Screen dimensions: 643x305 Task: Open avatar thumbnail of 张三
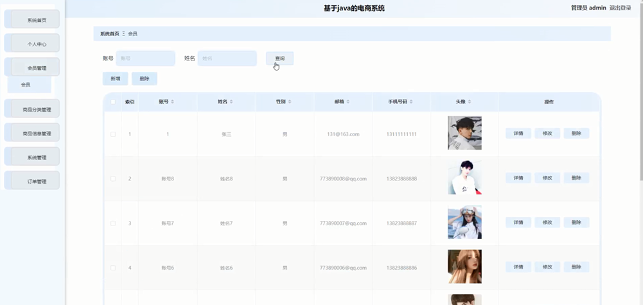pyautogui.click(x=464, y=133)
